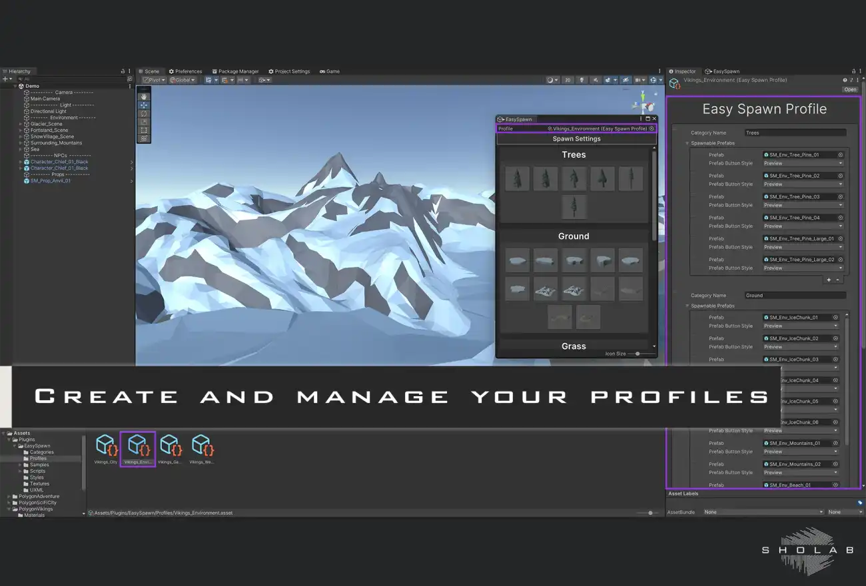
Task: Switch to EasySpawn tab beside Inspector
Action: click(x=722, y=71)
